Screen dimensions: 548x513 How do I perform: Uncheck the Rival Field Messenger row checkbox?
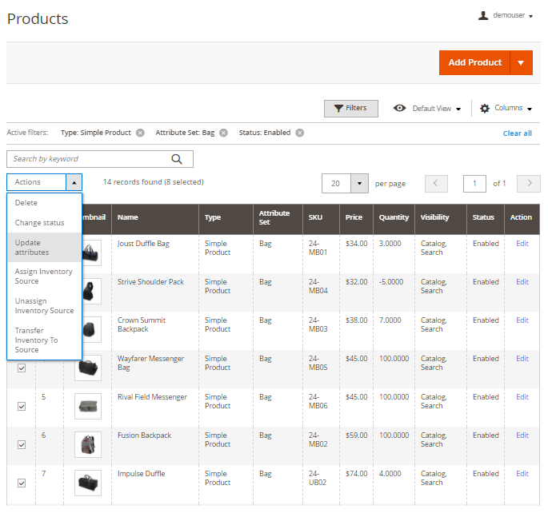[22, 406]
